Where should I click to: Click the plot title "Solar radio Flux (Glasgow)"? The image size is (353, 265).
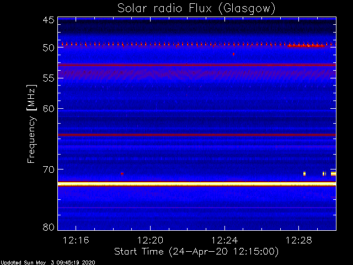pyautogui.click(x=196, y=9)
